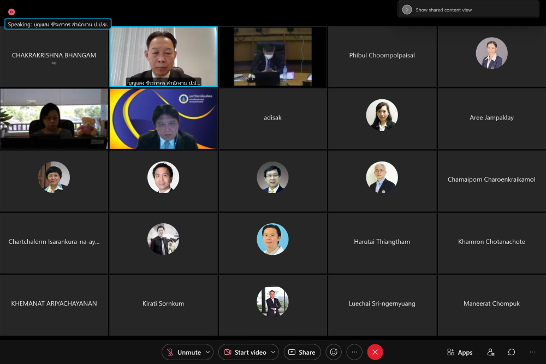This screenshot has width=546, height=364.
Task: Open panel options ellipsis at far right
Action: tap(532, 352)
